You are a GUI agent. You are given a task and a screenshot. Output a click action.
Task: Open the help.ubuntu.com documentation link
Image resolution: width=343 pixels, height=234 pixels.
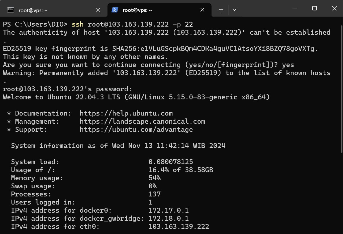coord(126,113)
